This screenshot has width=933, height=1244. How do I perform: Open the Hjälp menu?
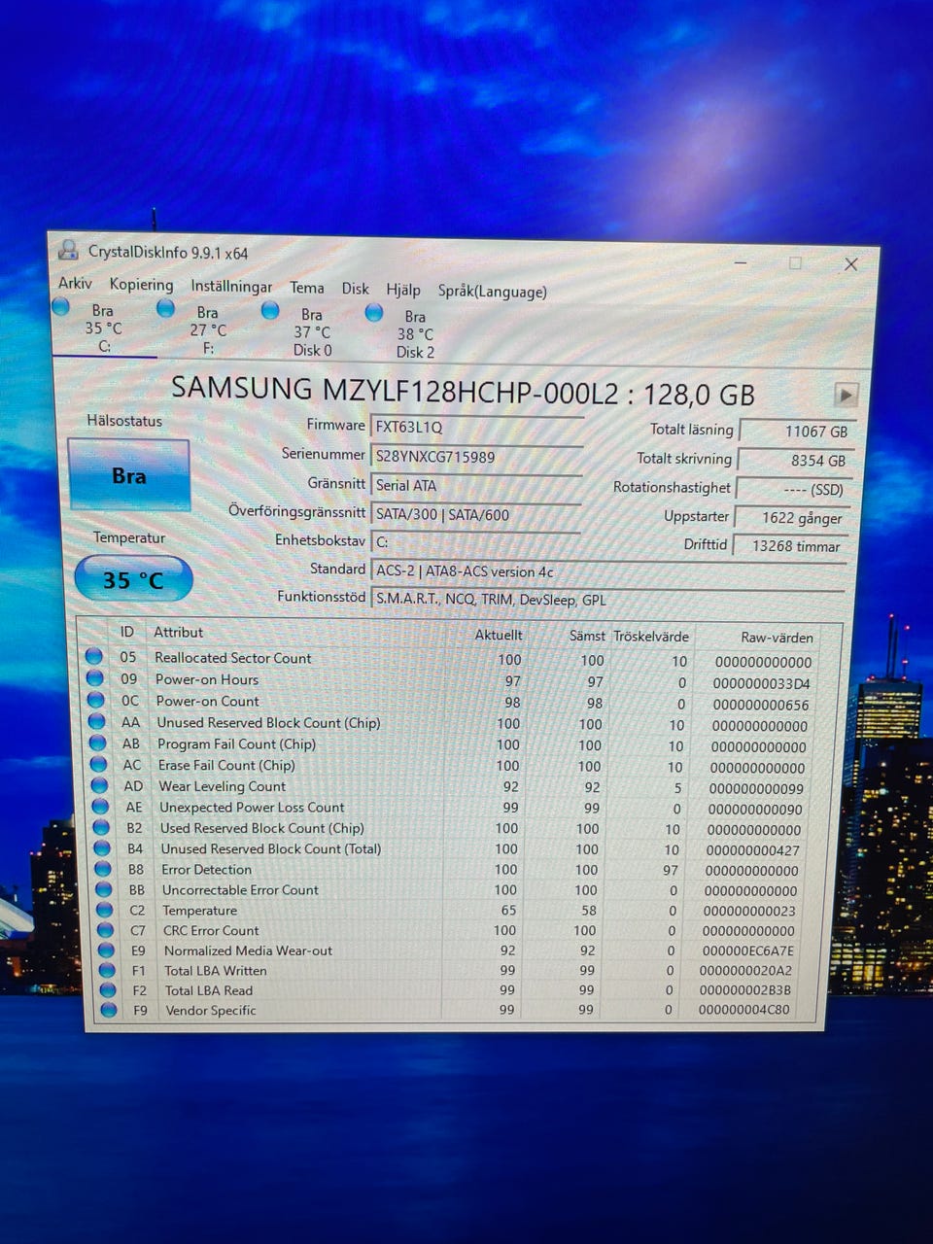(x=403, y=290)
